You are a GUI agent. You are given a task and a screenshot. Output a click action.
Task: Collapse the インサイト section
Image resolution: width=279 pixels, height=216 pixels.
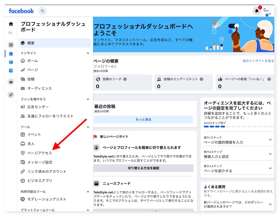(x=88, y=53)
